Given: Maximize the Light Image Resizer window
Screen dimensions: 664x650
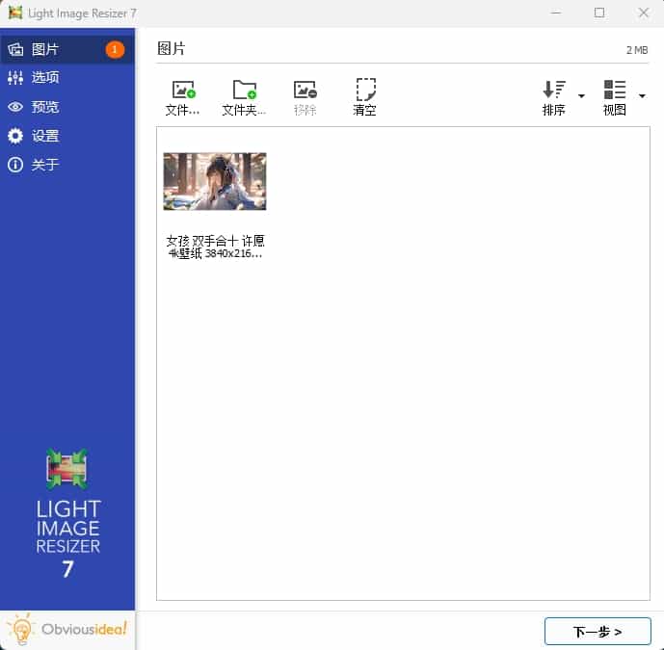Looking at the screenshot, I should [x=599, y=13].
